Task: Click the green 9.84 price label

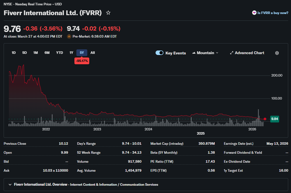Action: tap(274, 119)
